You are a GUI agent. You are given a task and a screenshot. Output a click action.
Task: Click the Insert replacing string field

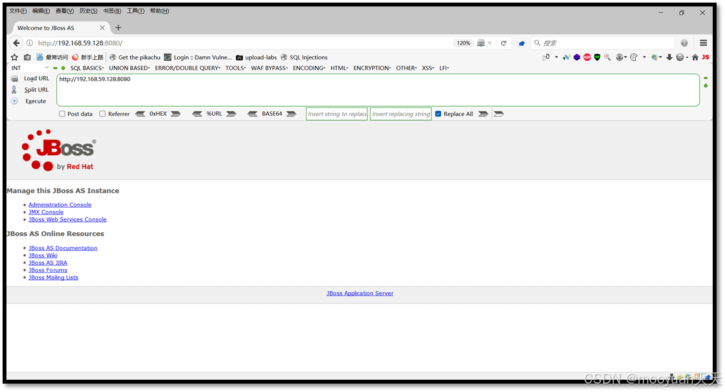(401, 114)
